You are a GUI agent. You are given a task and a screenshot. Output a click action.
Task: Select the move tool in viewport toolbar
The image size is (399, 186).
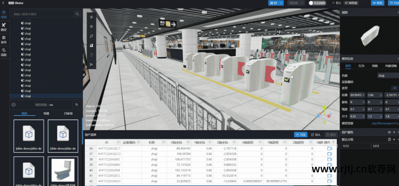point(91,17)
